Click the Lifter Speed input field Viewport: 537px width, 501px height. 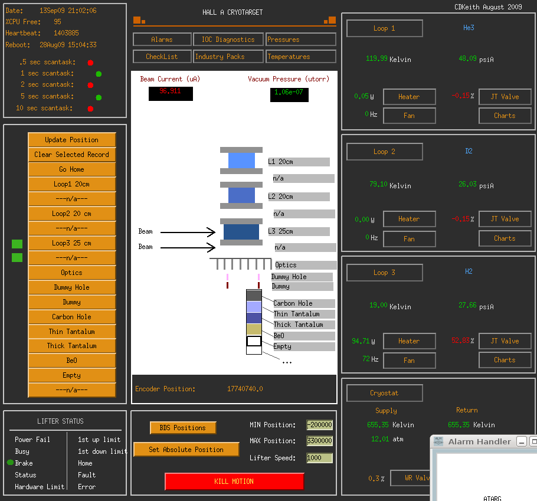(x=319, y=457)
